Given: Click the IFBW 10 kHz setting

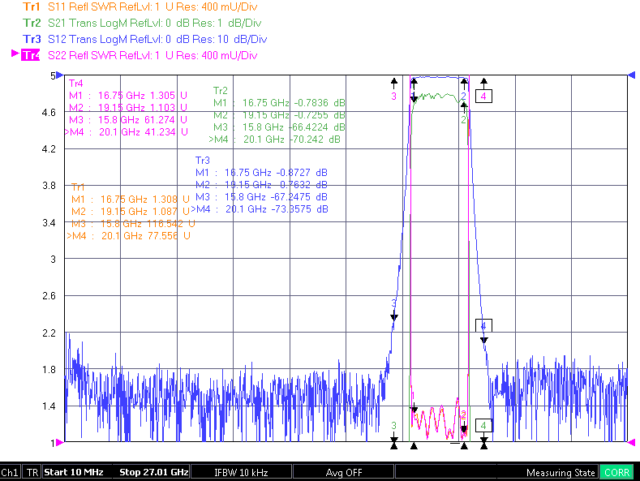Looking at the screenshot, I should tap(241, 472).
